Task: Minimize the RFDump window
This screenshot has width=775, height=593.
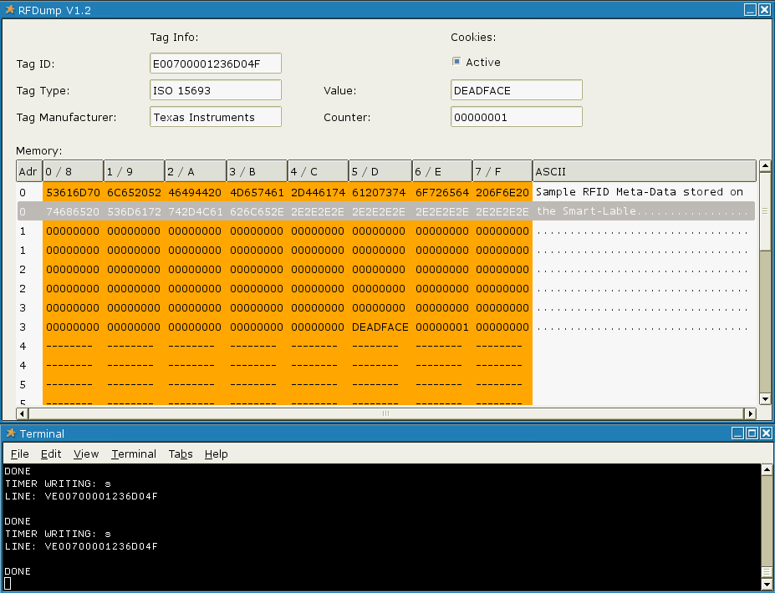Action: coord(750,10)
